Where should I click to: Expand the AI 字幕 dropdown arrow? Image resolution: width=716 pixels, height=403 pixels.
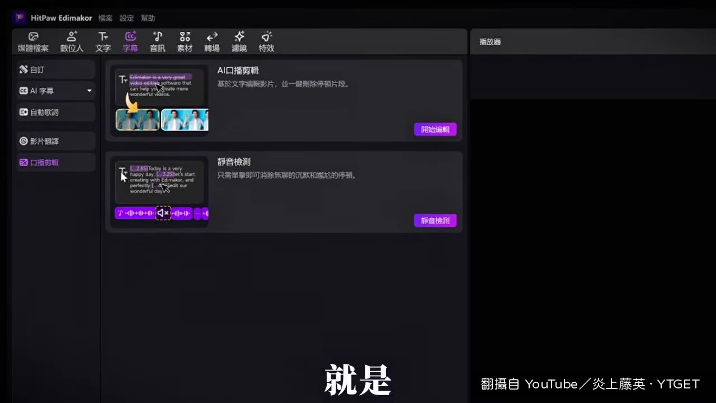pyautogui.click(x=89, y=91)
